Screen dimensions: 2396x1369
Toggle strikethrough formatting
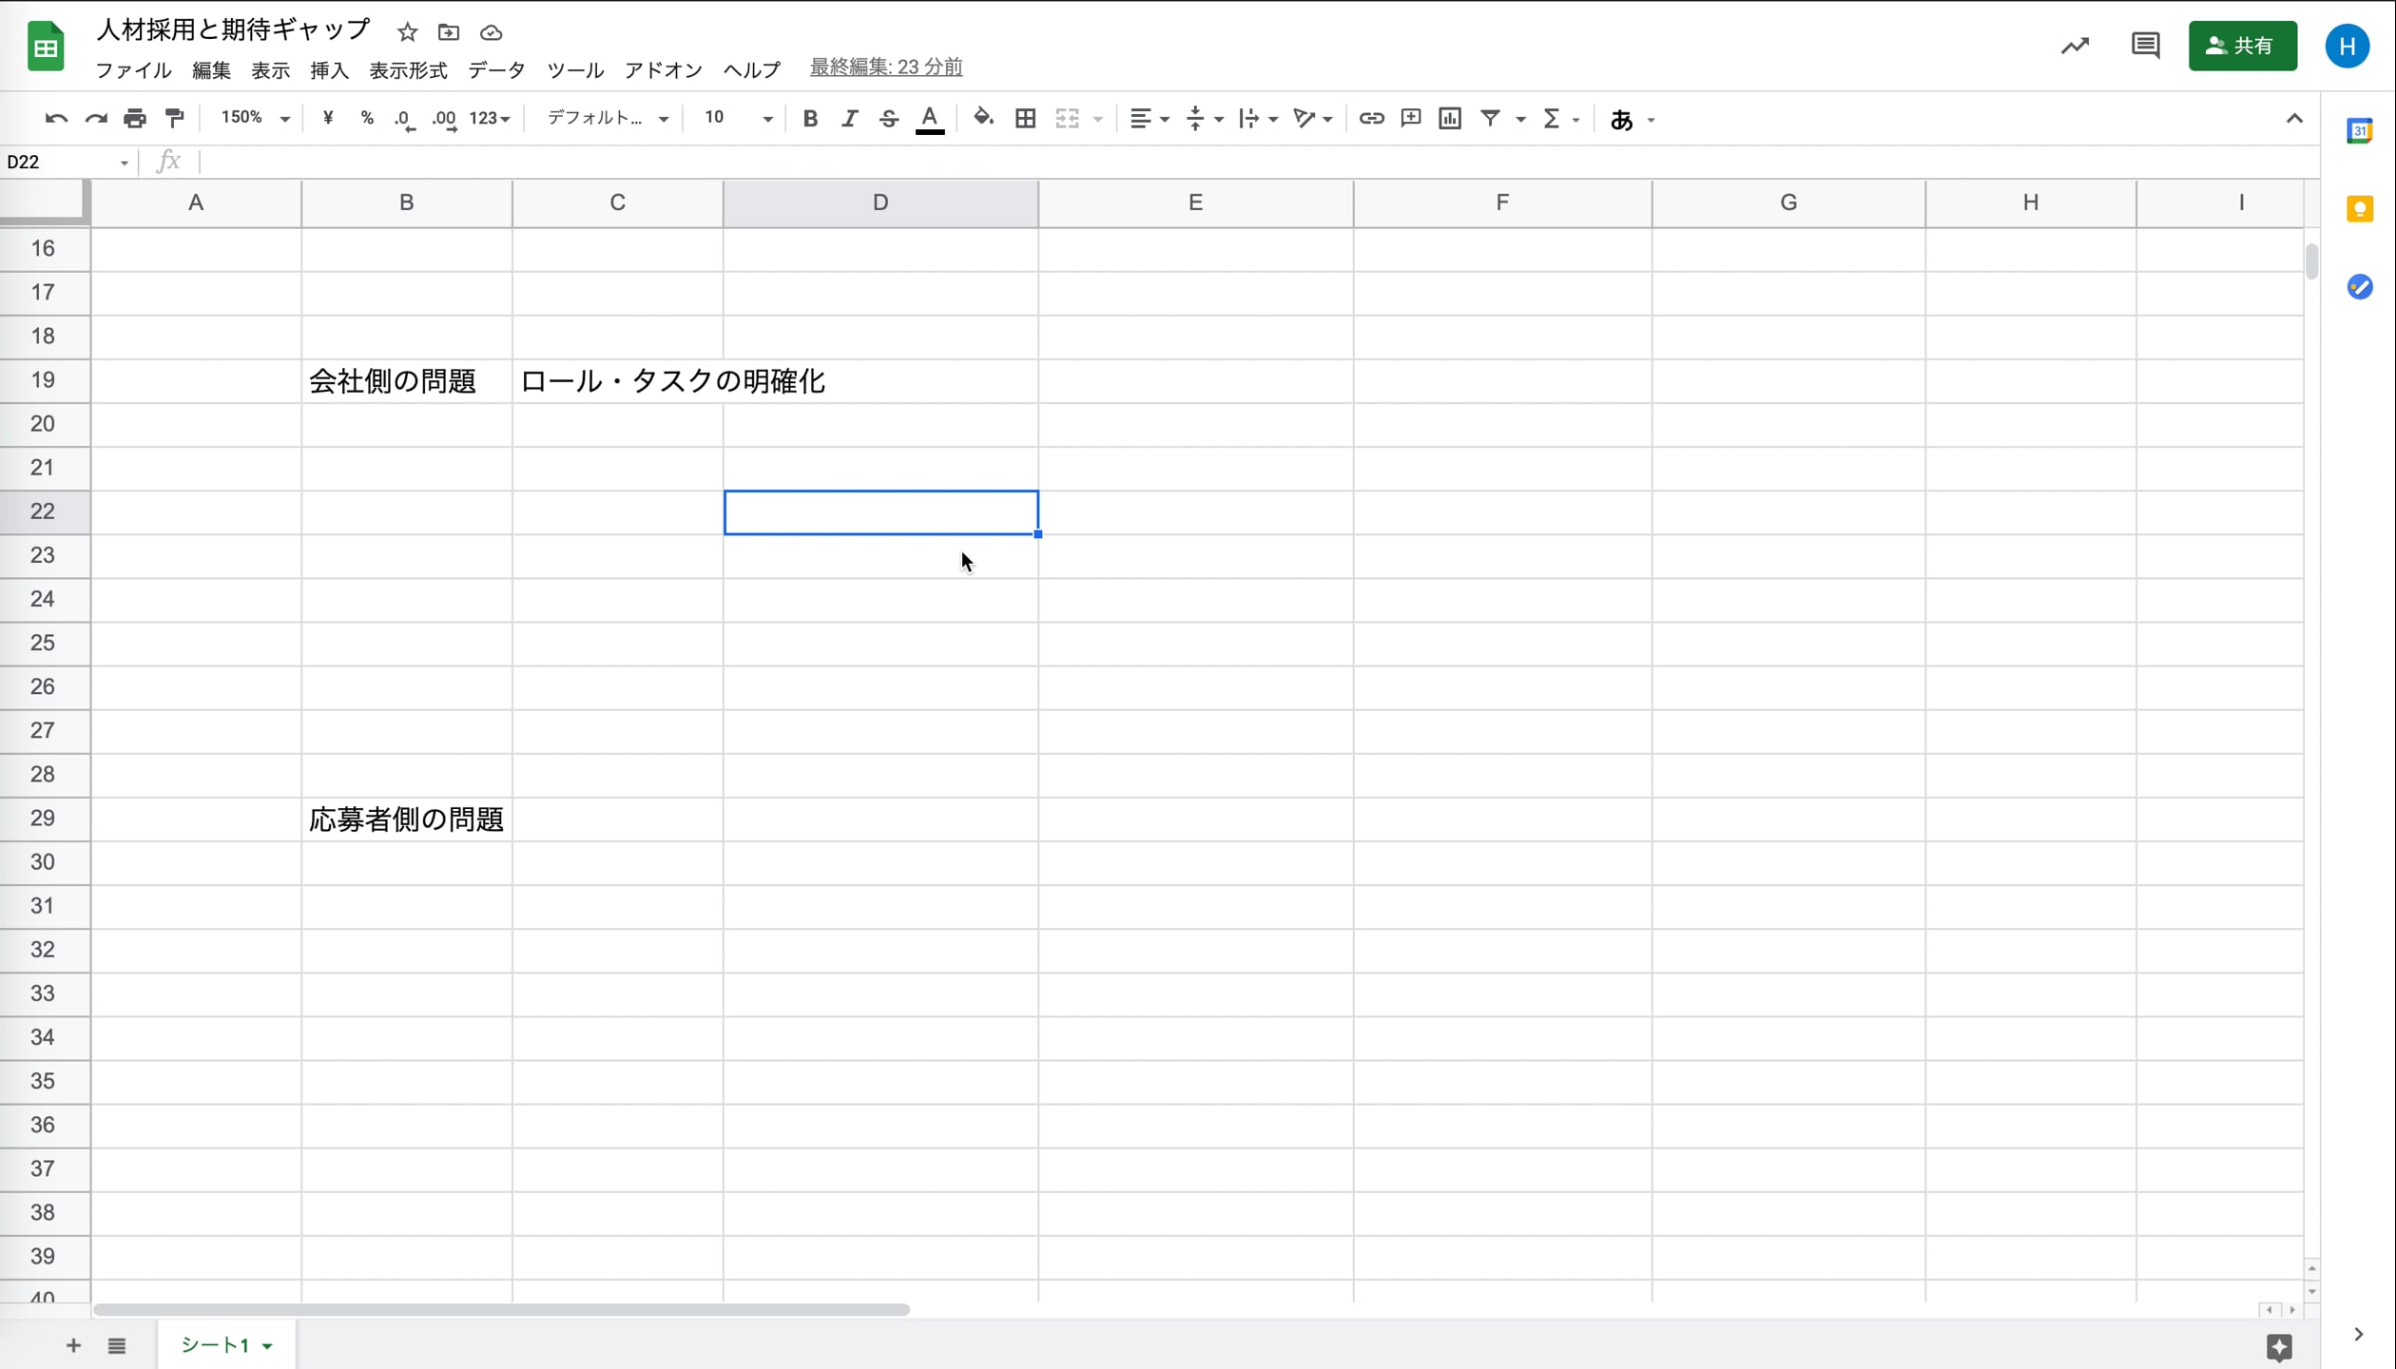(888, 118)
